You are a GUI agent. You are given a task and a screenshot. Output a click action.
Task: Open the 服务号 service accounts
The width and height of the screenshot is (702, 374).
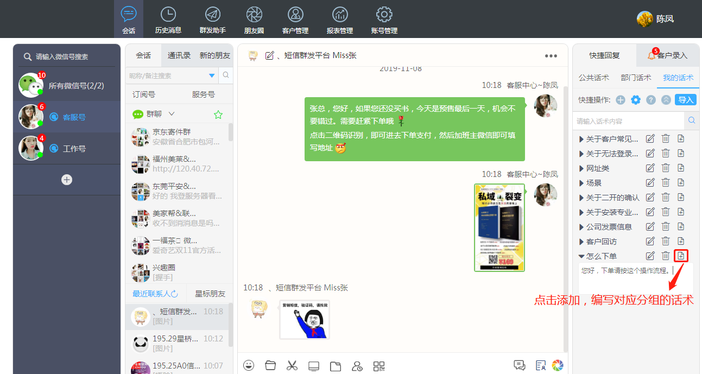point(204,94)
